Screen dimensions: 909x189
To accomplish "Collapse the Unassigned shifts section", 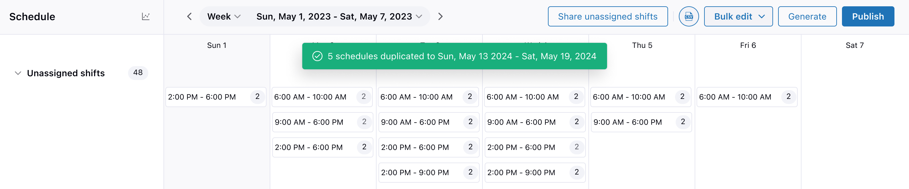I will tap(18, 73).
